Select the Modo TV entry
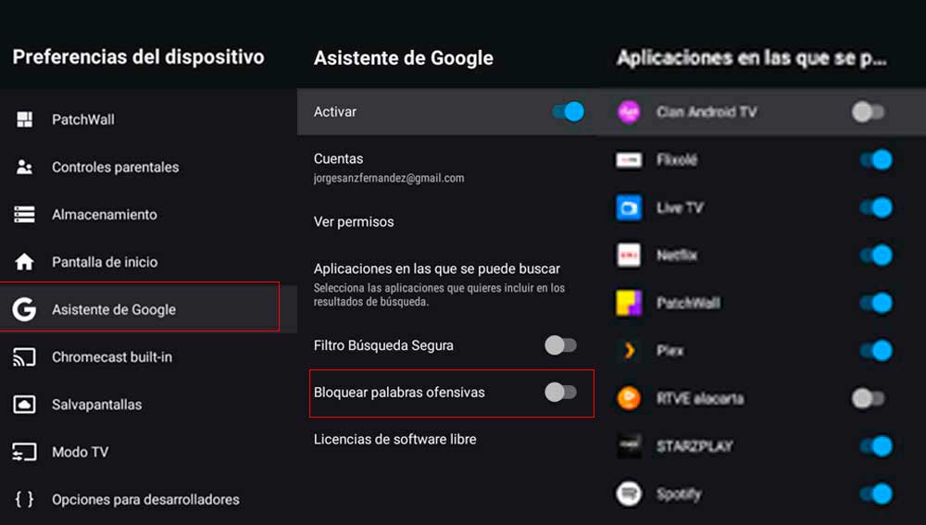This screenshot has height=525, width=926. (x=148, y=453)
